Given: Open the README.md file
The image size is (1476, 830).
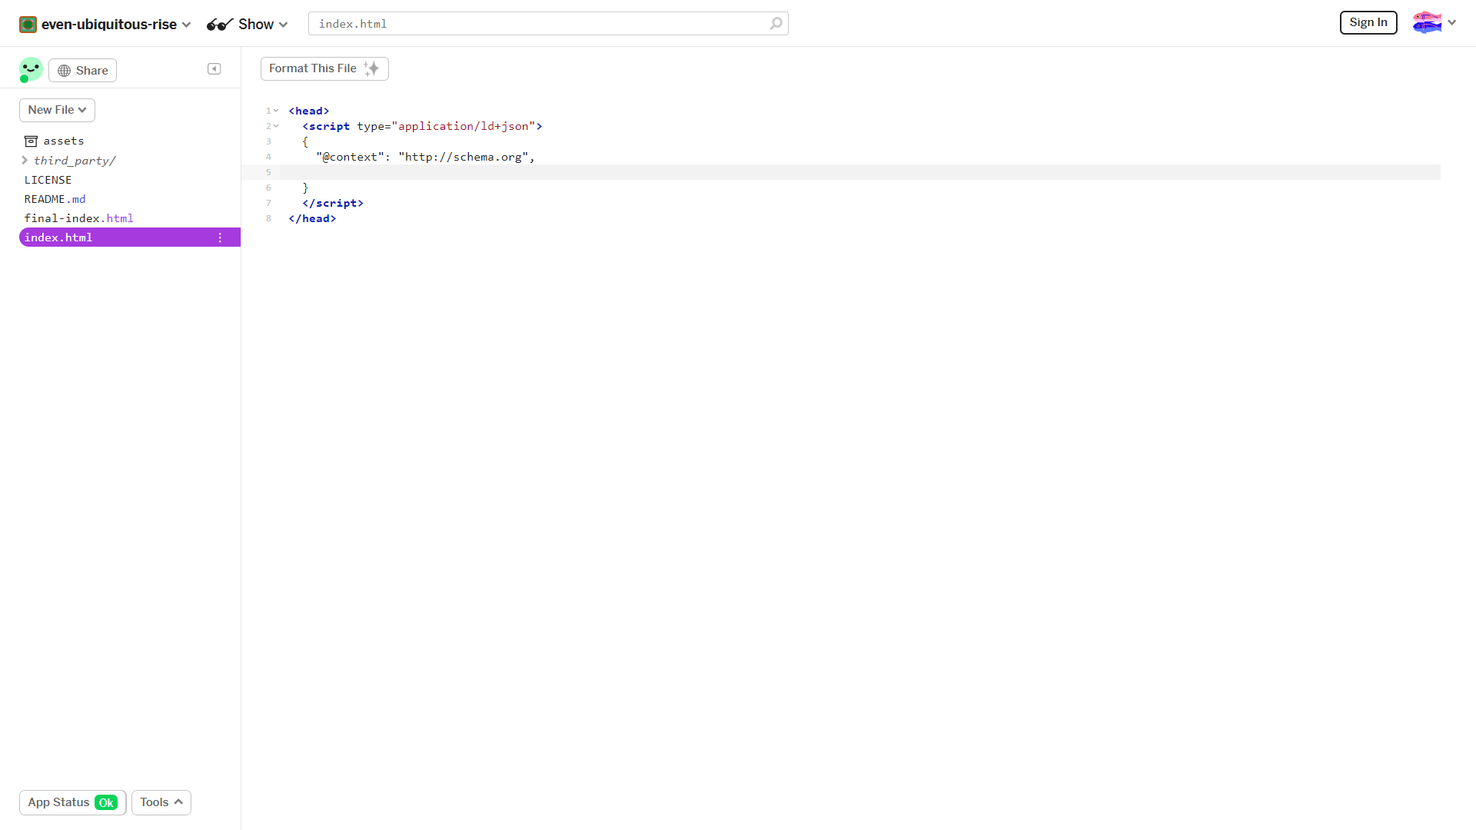Looking at the screenshot, I should click(x=55, y=199).
